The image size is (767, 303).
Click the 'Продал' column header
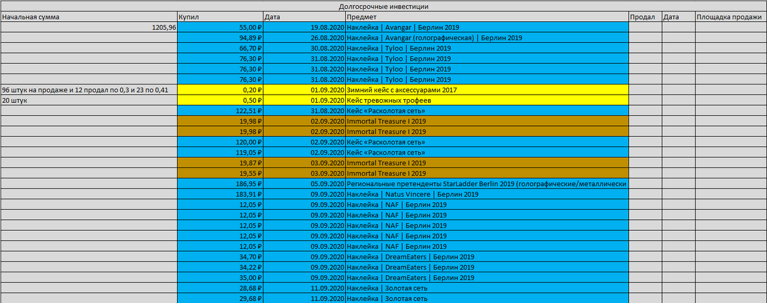[645, 16]
